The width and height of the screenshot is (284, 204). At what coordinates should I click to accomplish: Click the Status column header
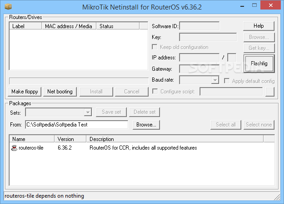[118, 26]
